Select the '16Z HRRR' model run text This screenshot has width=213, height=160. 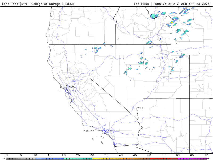pos(141,4)
